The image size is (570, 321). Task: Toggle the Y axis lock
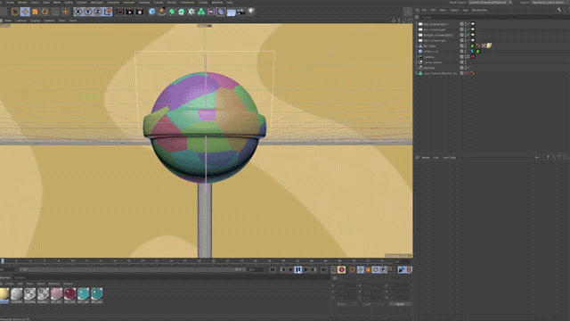tap(87, 12)
